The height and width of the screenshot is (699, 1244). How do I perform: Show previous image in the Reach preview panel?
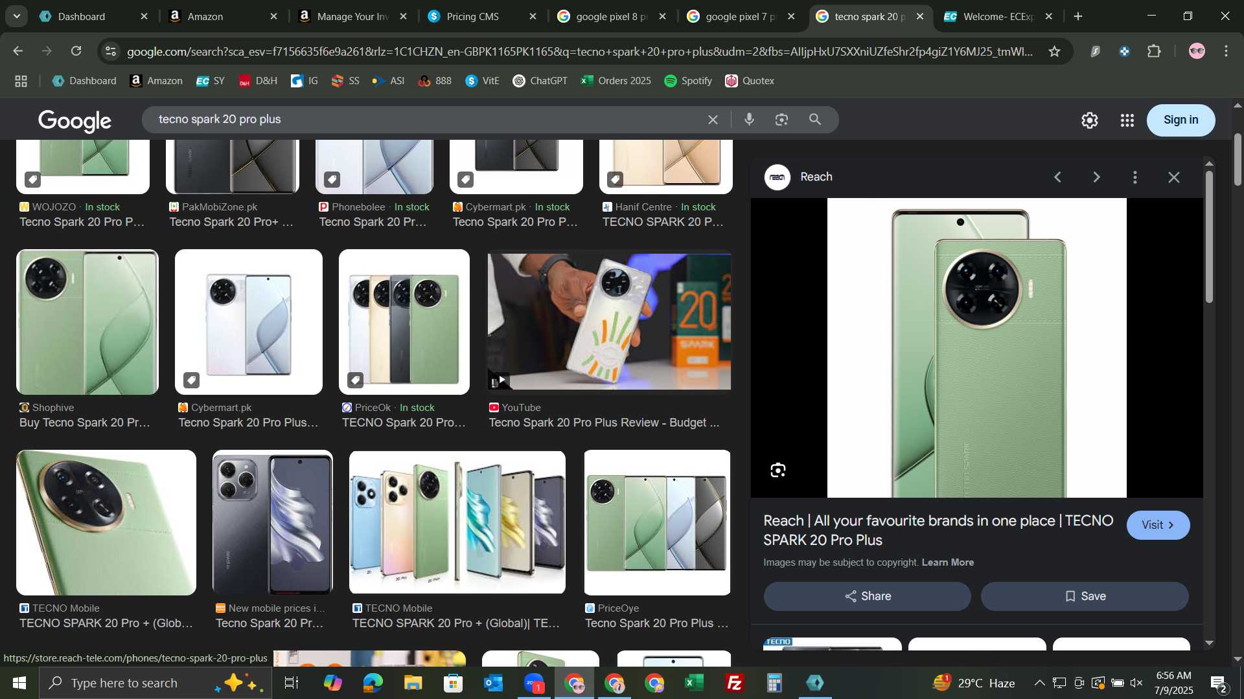coord(1057,177)
